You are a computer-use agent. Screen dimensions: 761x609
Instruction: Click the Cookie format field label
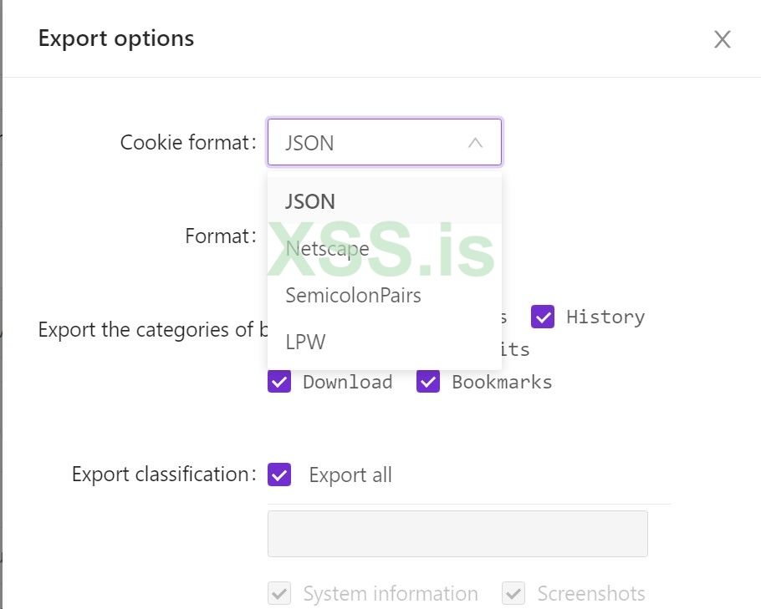(x=187, y=143)
